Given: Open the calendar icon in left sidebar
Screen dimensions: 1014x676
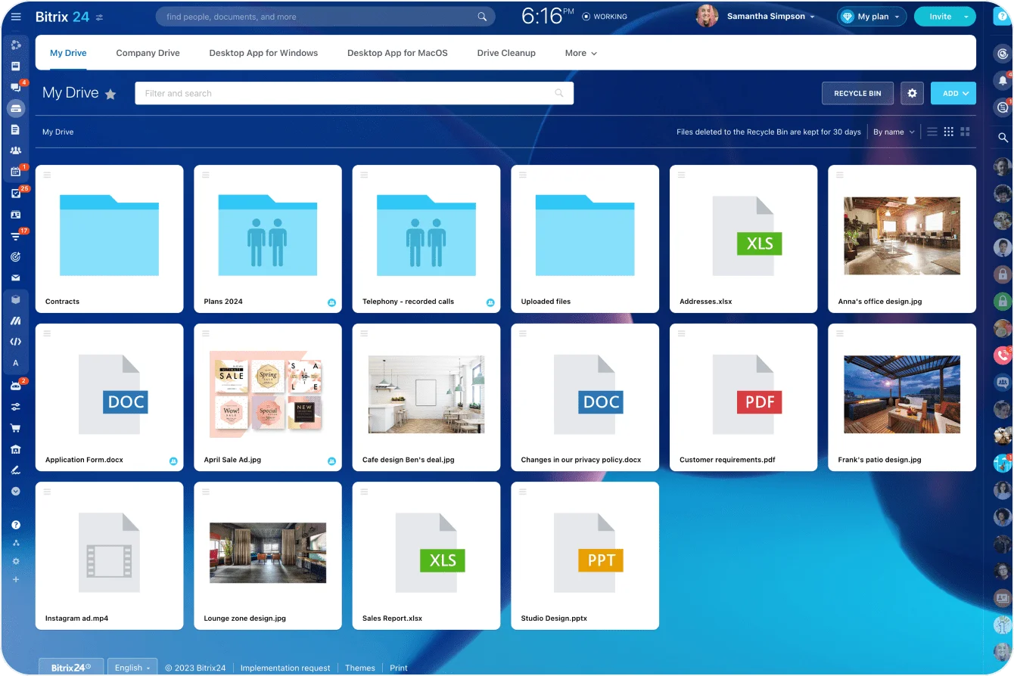Looking at the screenshot, I should (x=16, y=172).
